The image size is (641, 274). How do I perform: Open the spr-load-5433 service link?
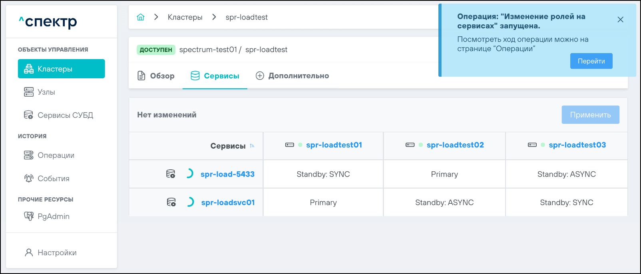(227, 174)
